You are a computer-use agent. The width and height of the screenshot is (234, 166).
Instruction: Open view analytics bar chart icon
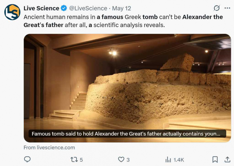pyautogui.click(x=168, y=159)
